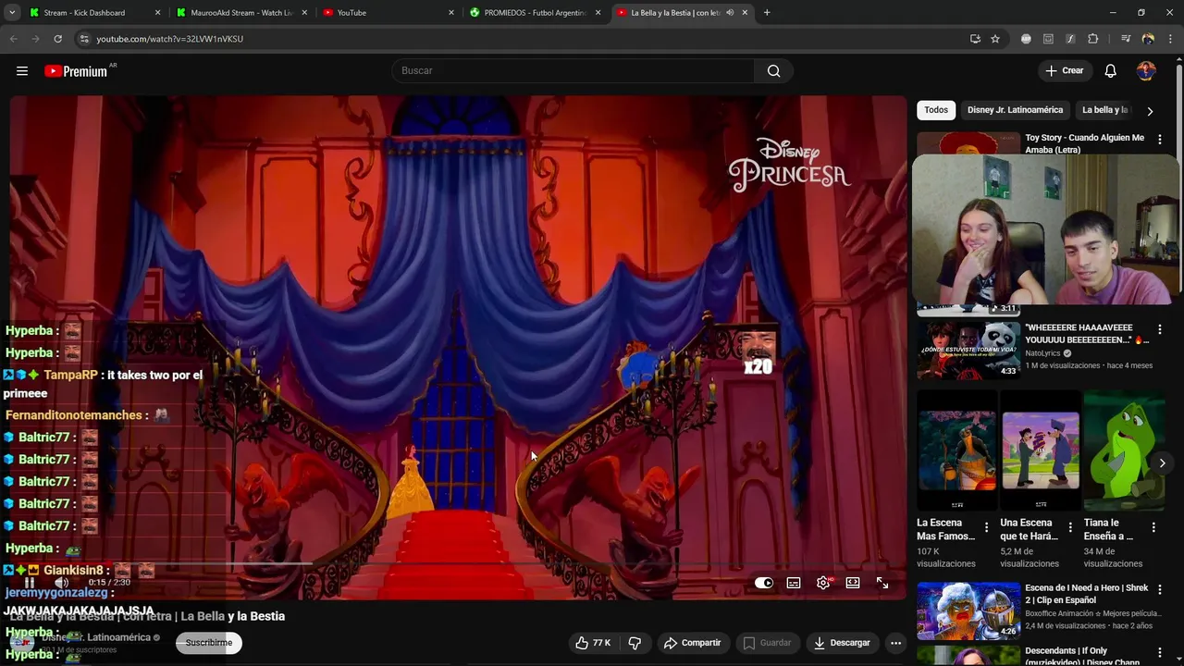View site information icon in address bar
The image size is (1184, 666).
(84, 39)
